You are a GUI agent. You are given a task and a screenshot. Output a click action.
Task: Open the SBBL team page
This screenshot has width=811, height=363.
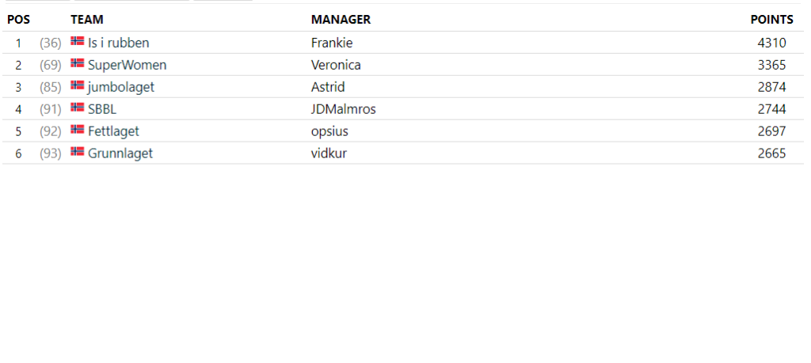pyautogui.click(x=102, y=109)
